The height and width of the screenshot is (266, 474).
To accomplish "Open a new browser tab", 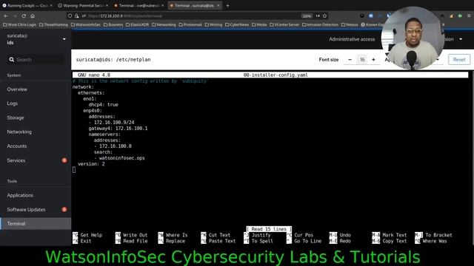I will (227, 5).
